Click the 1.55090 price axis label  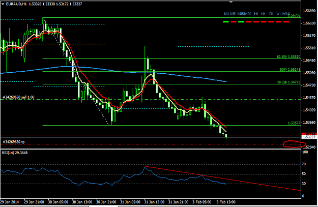click(x=309, y=73)
